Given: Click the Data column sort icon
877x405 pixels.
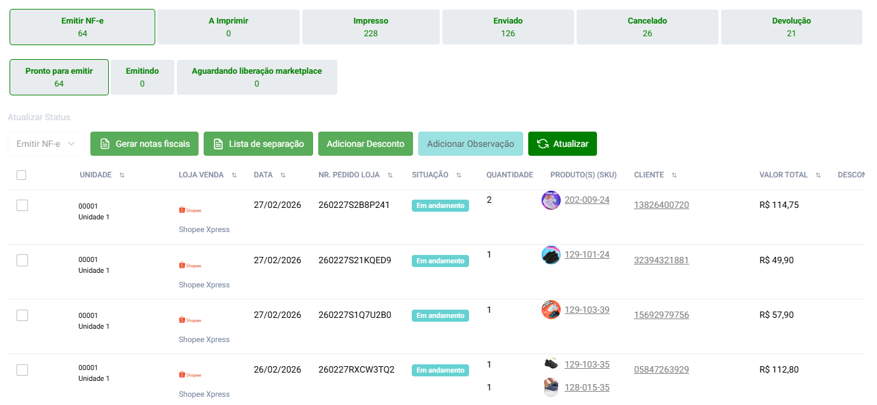Looking at the screenshot, I should pos(283,175).
